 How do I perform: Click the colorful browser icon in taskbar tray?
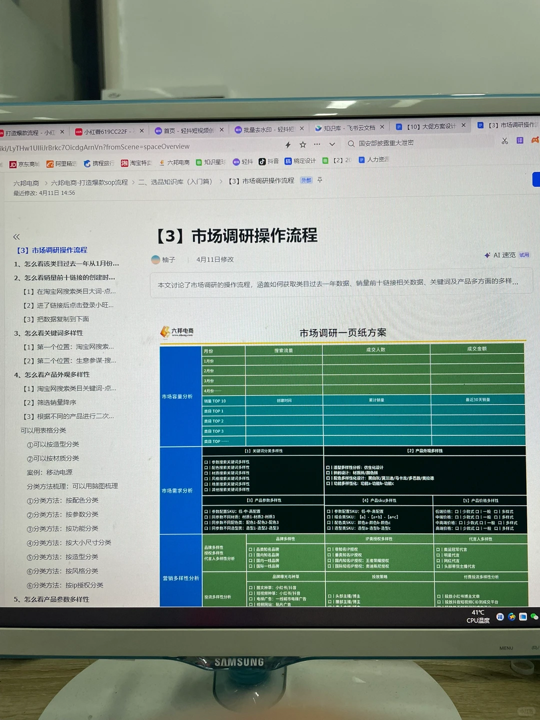(x=511, y=616)
